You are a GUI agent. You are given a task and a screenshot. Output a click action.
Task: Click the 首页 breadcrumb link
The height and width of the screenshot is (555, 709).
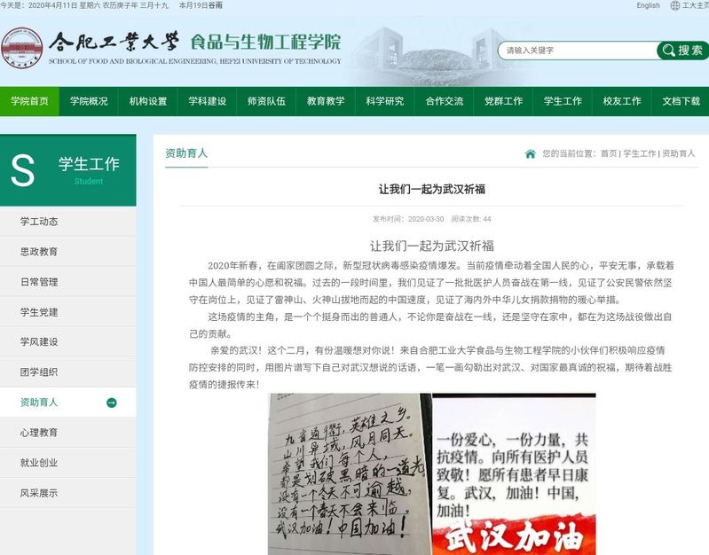click(608, 154)
